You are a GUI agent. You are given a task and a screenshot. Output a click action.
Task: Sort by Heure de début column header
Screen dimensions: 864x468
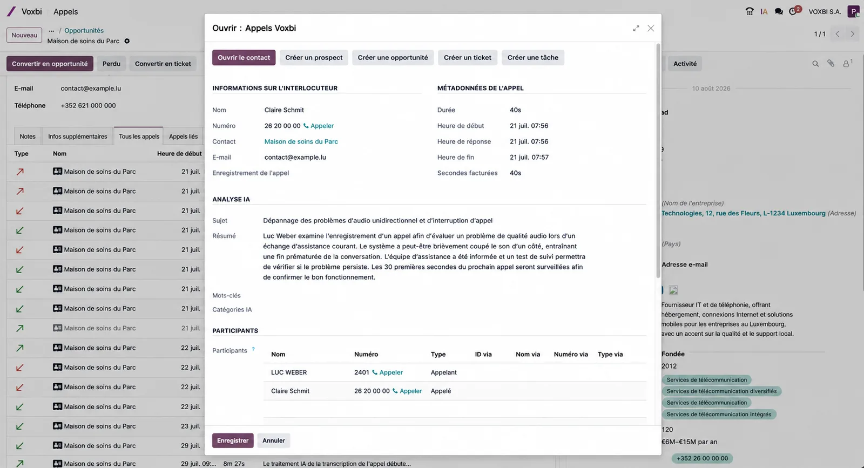pyautogui.click(x=179, y=154)
